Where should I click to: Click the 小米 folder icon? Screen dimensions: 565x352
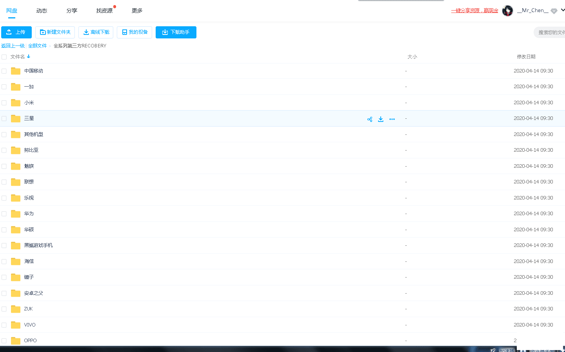pos(16,103)
